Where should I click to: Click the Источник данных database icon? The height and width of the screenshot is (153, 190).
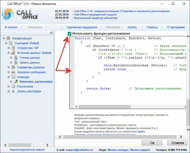[13, 53]
